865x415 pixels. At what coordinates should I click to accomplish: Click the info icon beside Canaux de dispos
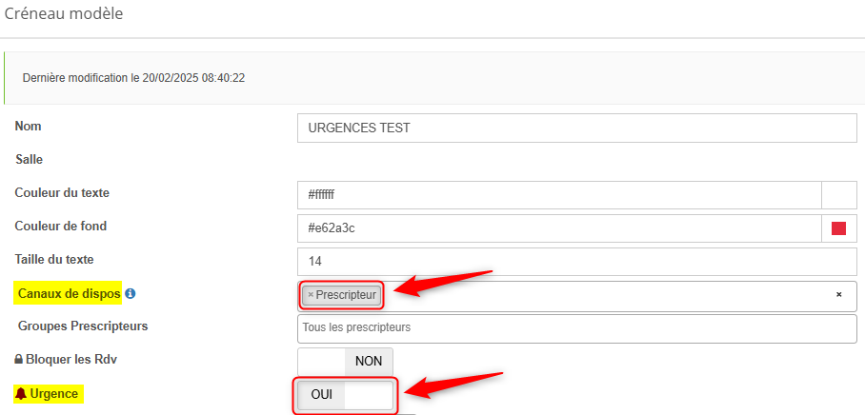point(131,294)
